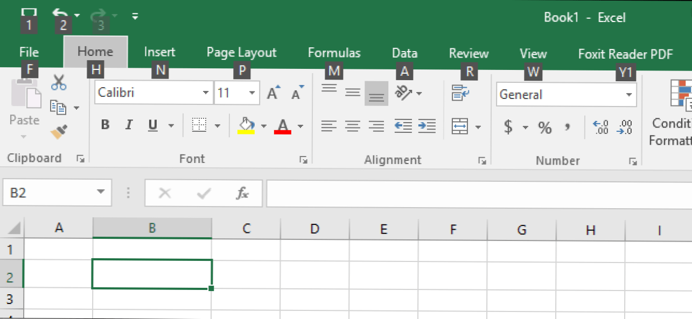Open the Fill Color dropdown arrow
This screenshot has height=319, width=692.
tap(263, 125)
